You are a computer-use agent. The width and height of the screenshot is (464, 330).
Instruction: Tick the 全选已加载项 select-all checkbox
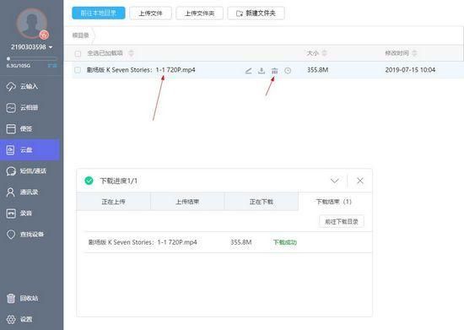(x=78, y=53)
